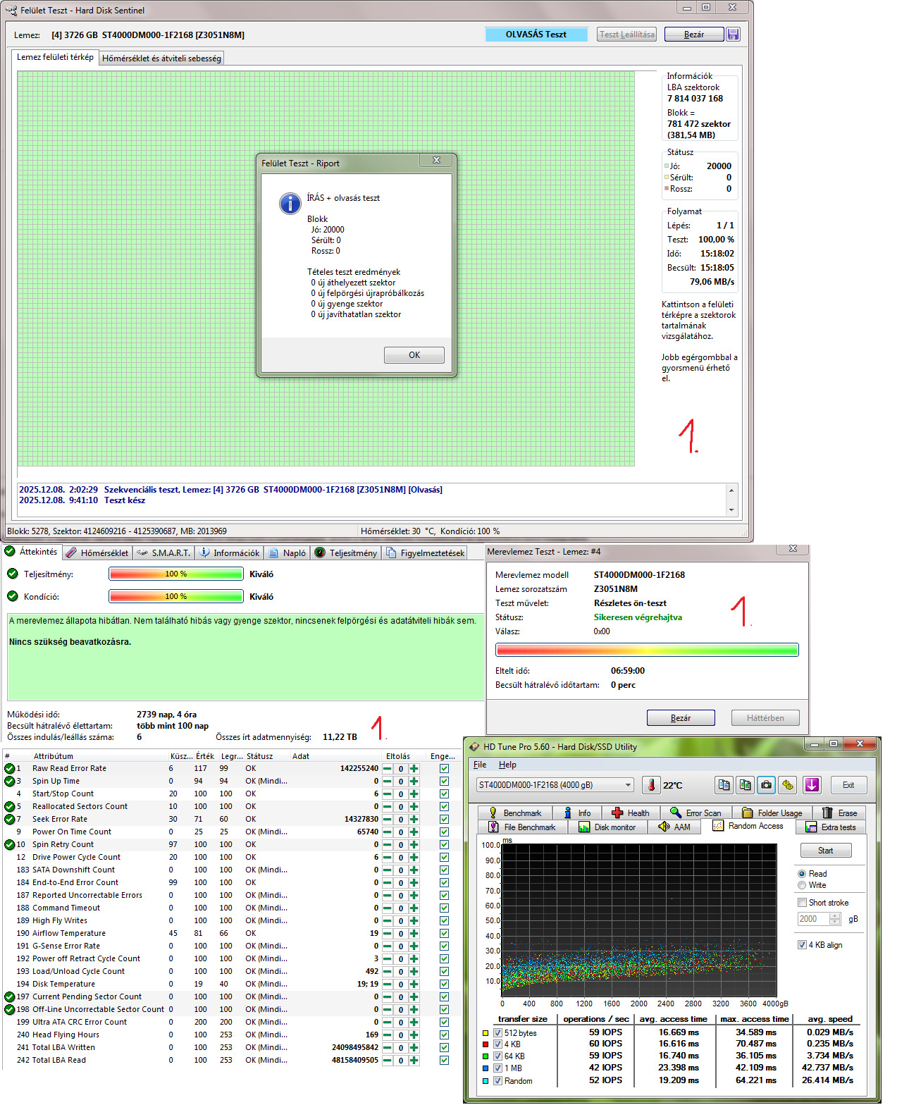This screenshot has width=909, height=1105.
Task: Click self-test progress bar in Merevlemez Teszt
Action: (647, 650)
